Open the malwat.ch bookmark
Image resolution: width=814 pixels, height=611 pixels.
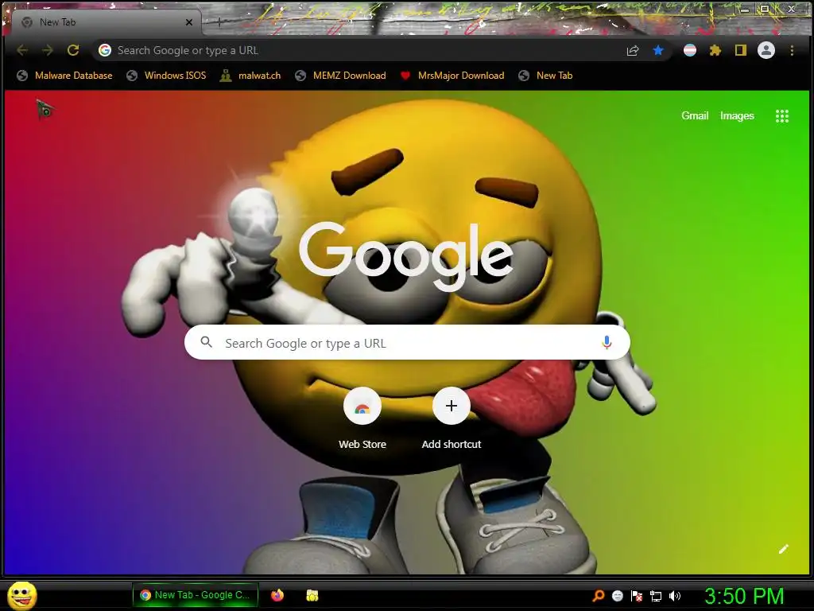pyautogui.click(x=250, y=76)
